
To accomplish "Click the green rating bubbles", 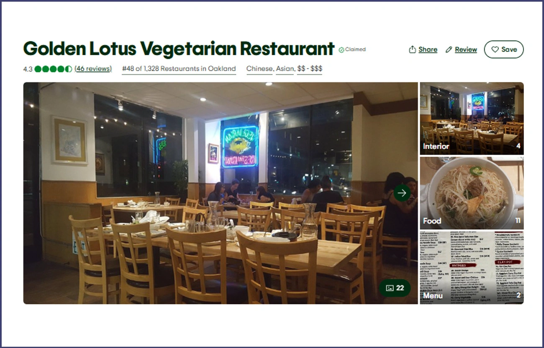I will click(54, 69).
